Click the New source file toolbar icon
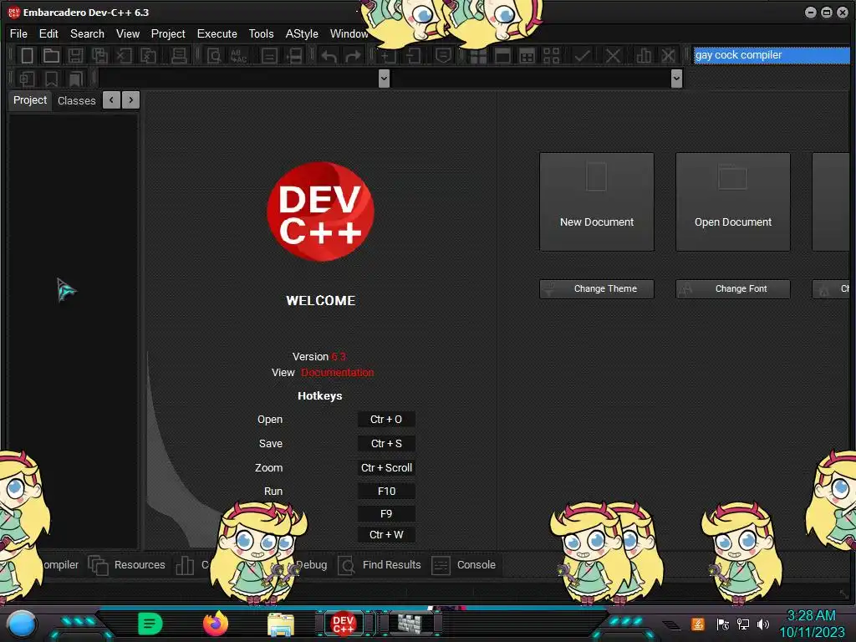The height and width of the screenshot is (642, 856). 27,56
